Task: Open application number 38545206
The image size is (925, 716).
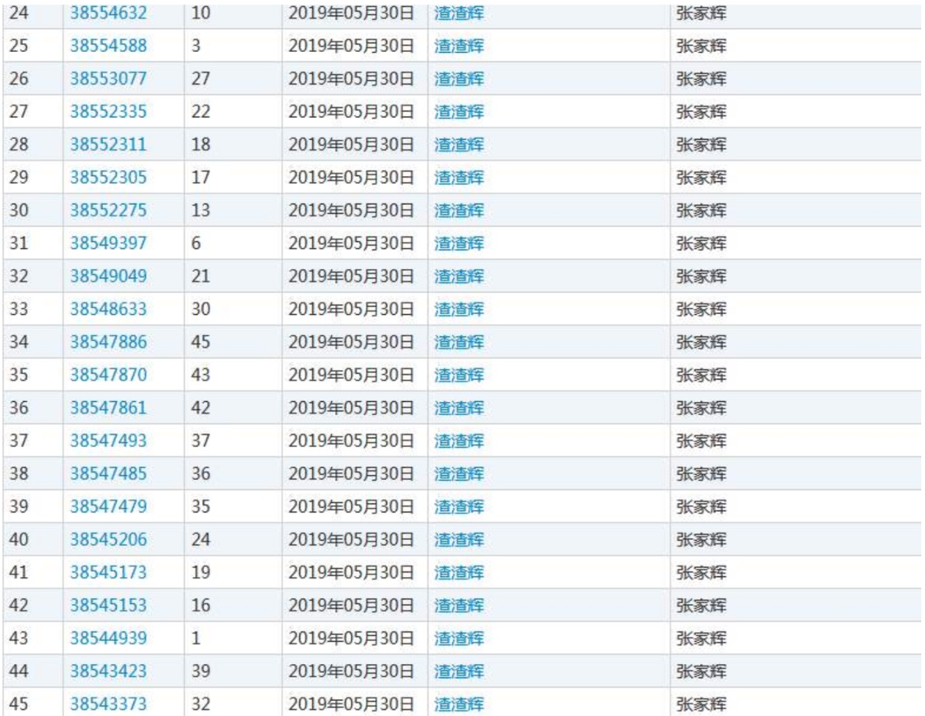Action: 108,539
